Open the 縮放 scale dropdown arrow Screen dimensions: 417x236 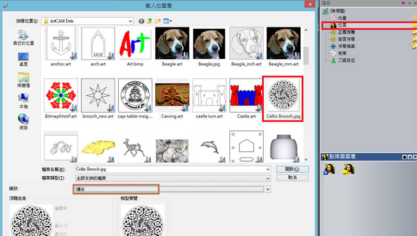[x=268, y=189]
